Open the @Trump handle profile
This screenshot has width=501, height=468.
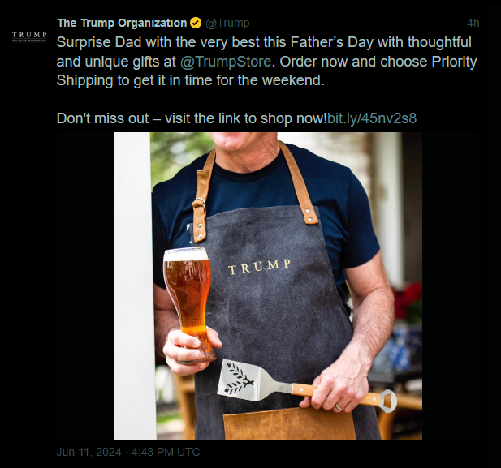click(227, 23)
